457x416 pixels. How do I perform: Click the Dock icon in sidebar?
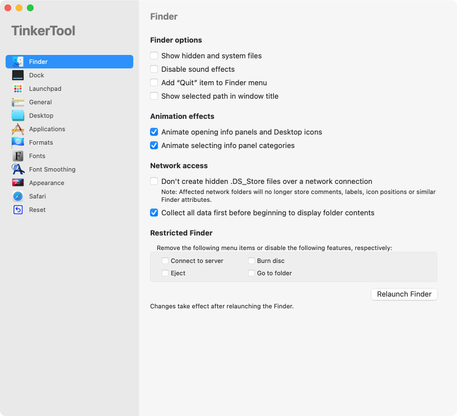pos(18,75)
